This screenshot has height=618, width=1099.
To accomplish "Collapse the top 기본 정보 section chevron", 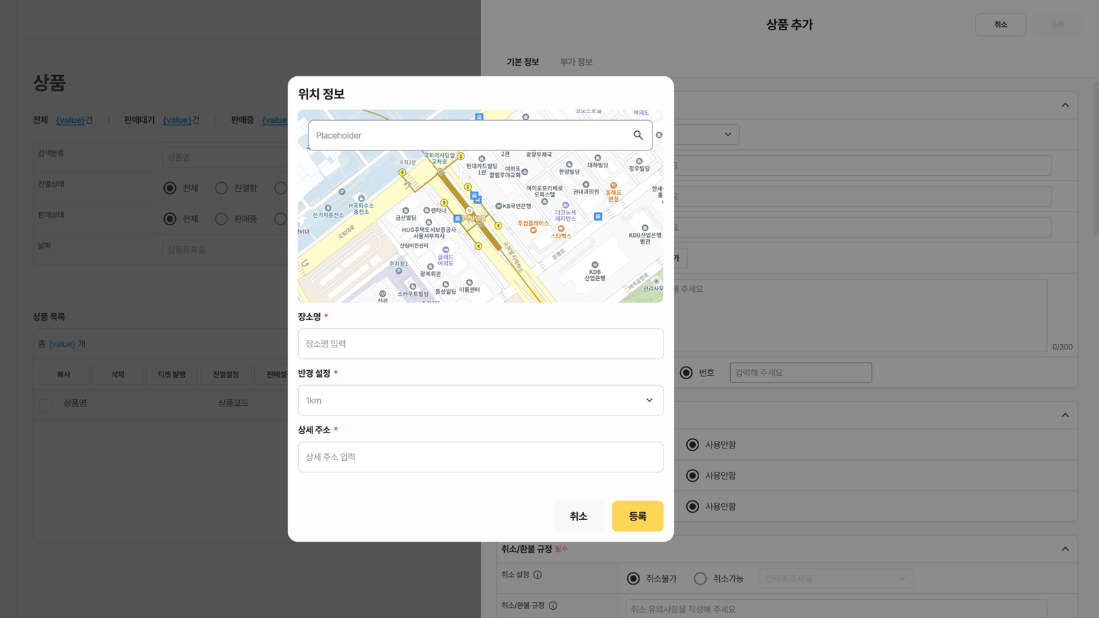I will (1065, 105).
